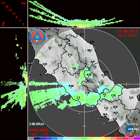Click the '-20' dBZ scale value
The width and height of the screenshot is (140, 140).
pos(33,134)
